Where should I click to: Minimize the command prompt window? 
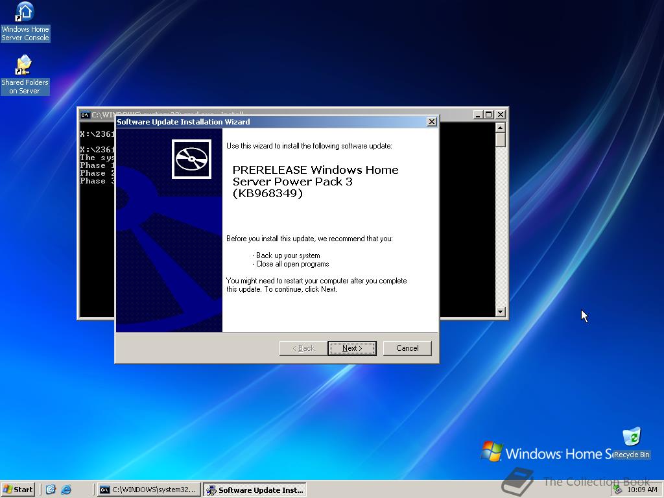click(478, 115)
